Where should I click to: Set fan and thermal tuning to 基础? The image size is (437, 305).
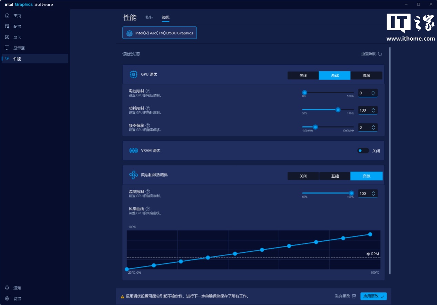click(x=335, y=176)
